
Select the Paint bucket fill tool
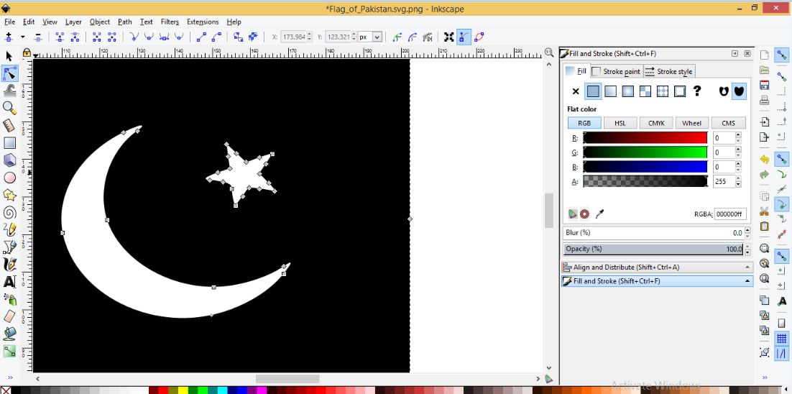click(x=9, y=334)
